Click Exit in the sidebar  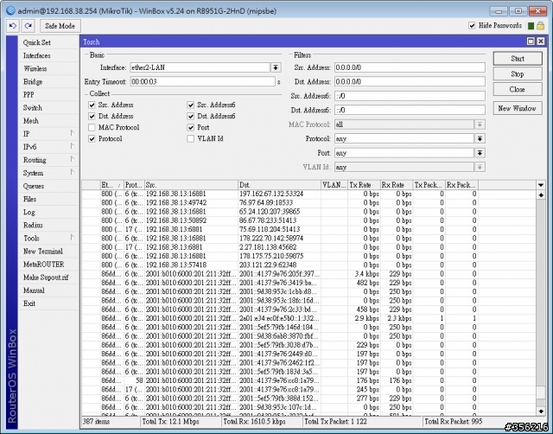(x=48, y=303)
